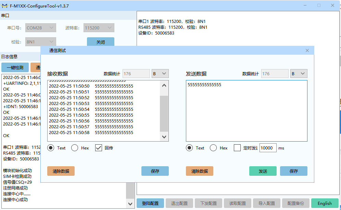Click the 定时发送 interval field 10000
341x210 pixels.
point(268,148)
